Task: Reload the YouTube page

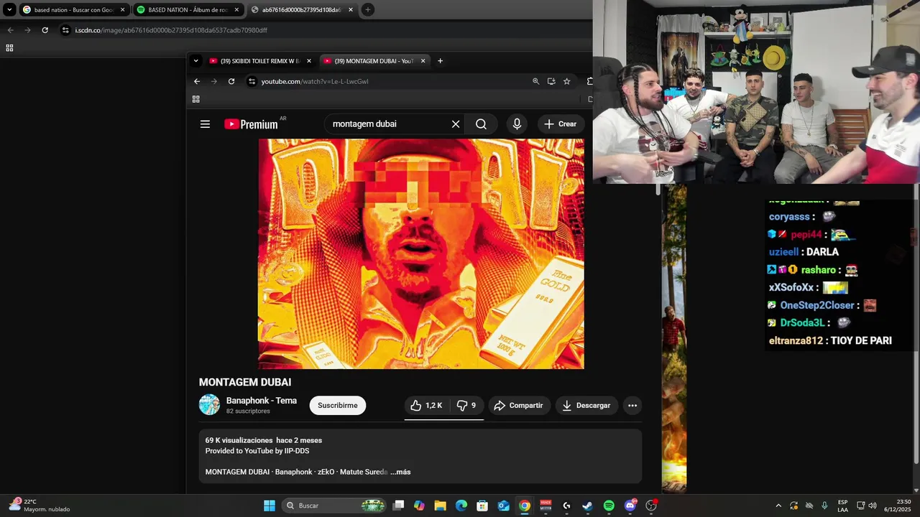Action: coord(231,81)
